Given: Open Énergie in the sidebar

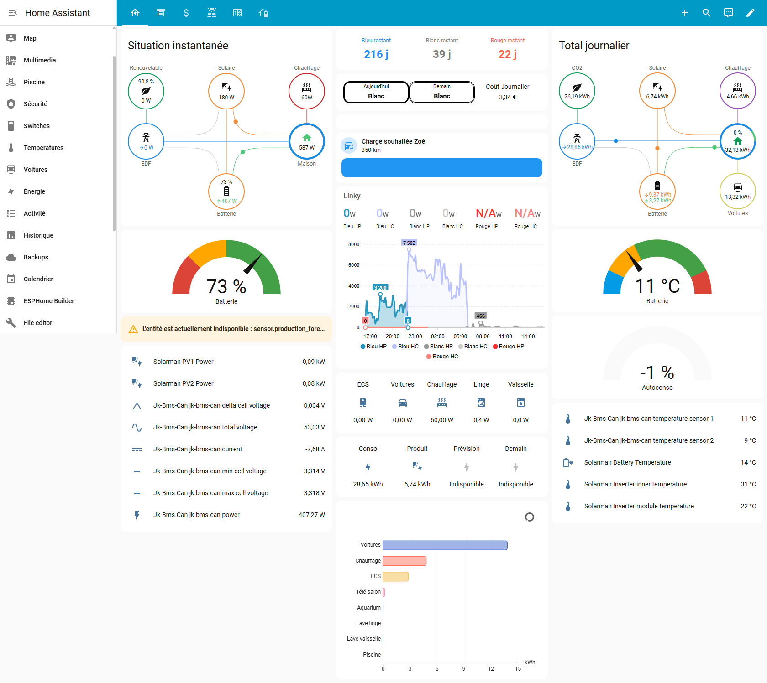Looking at the screenshot, I should click(x=34, y=191).
